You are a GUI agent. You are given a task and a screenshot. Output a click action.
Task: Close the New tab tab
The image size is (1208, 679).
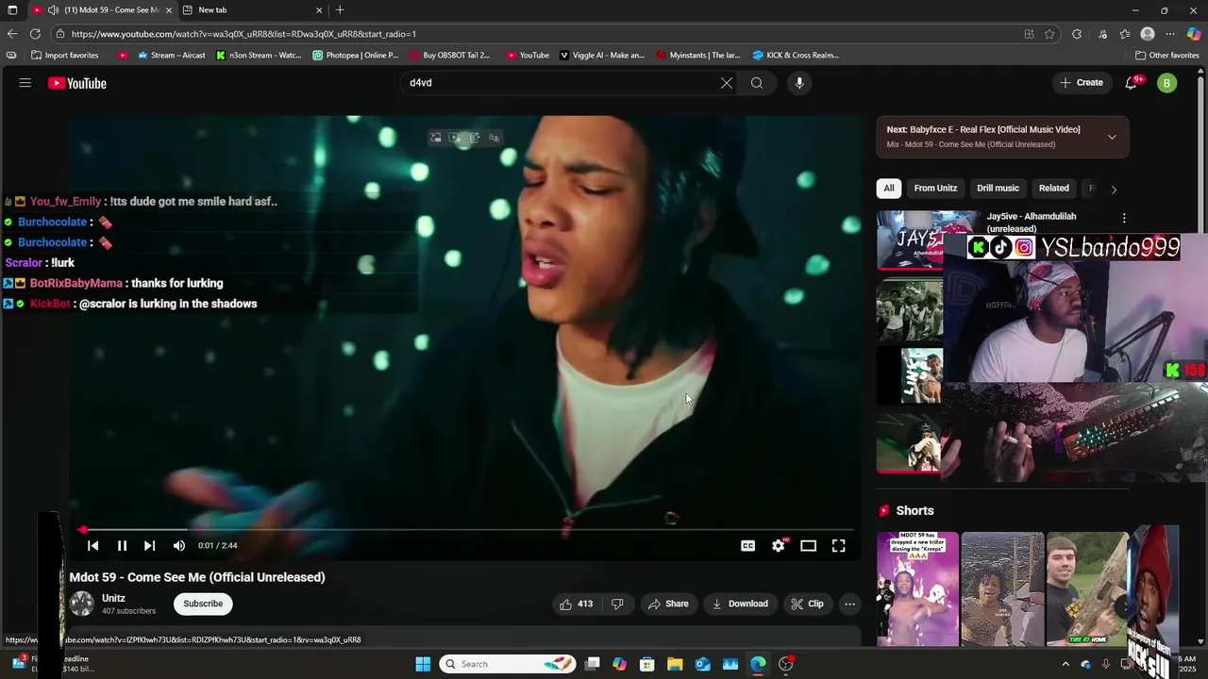pyautogui.click(x=319, y=10)
